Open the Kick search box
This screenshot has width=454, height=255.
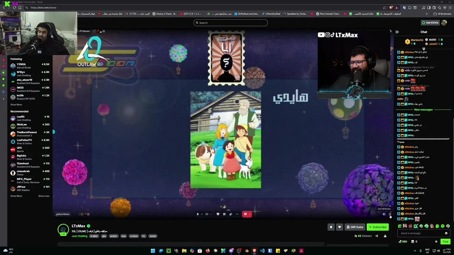[x=231, y=23]
